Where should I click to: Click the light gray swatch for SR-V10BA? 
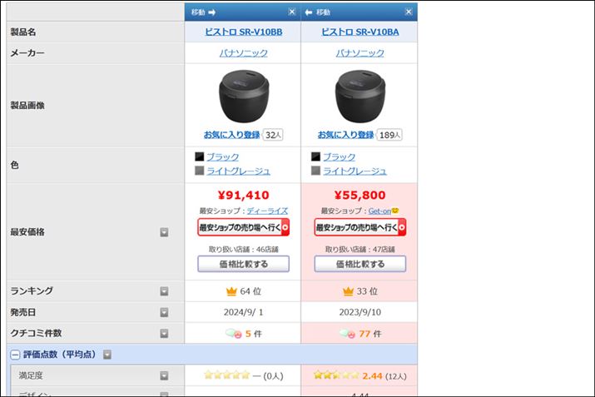[315, 171]
